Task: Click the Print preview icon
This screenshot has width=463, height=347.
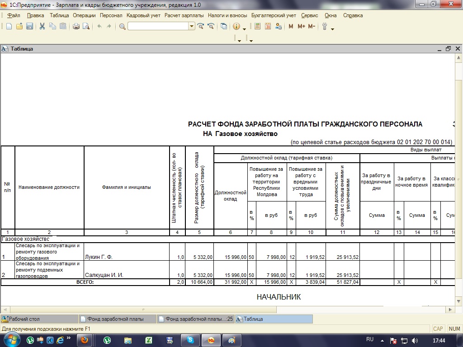Action: tap(85, 26)
